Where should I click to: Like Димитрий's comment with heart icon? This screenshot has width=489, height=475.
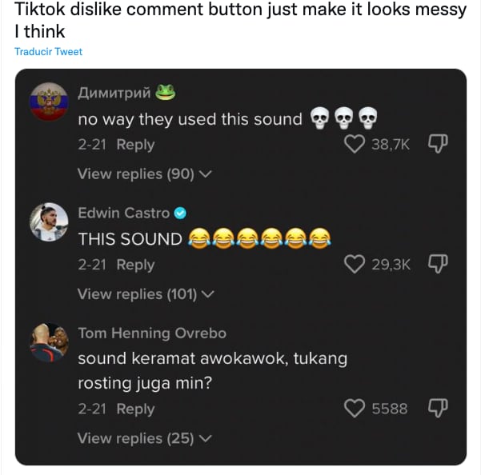click(354, 144)
